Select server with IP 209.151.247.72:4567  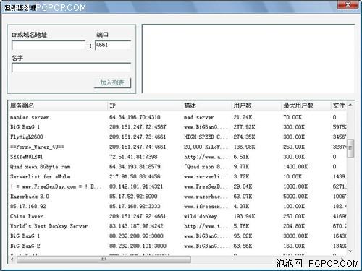(177, 127)
